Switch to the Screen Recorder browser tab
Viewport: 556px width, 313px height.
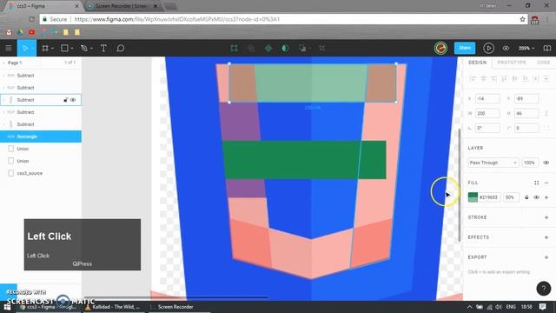[122, 6]
